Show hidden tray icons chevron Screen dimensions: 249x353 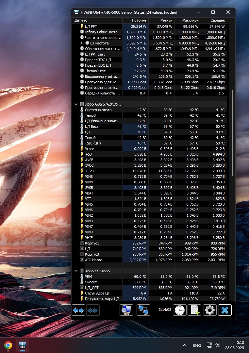(185, 345)
